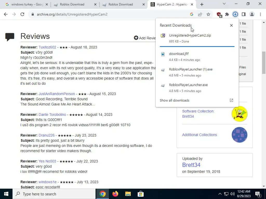Open the uBlock Origin extension icon
Viewport: 266px width, 199px height.
(x=219, y=15)
